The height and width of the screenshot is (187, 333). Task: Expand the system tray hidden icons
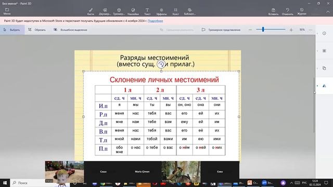291,183
